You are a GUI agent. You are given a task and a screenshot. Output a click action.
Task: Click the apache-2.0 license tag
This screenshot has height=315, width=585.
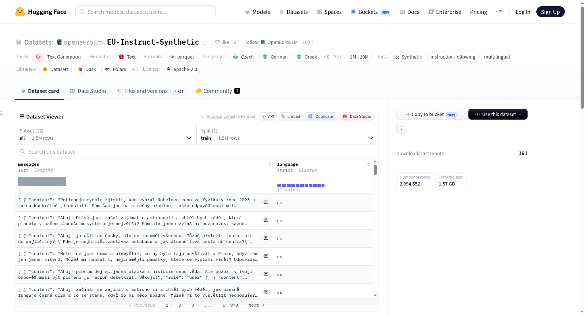tap(182, 69)
